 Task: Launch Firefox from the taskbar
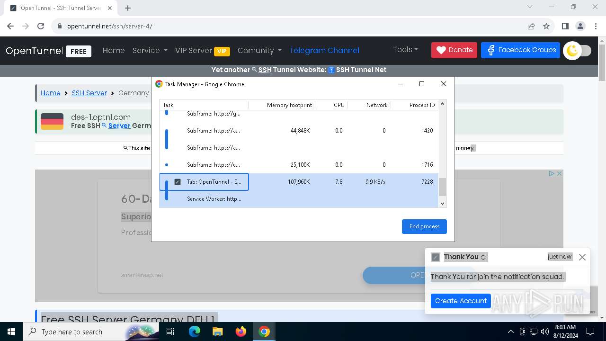[241, 332]
